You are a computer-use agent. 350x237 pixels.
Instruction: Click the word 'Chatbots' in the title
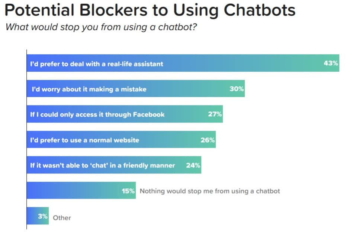tap(260, 10)
